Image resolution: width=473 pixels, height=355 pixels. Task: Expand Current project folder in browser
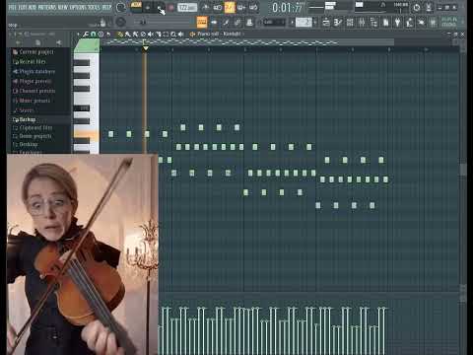click(x=33, y=52)
